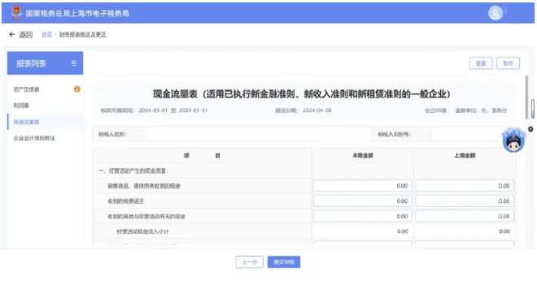Click the back arrow beside 返回
The width and height of the screenshot is (537, 298).
click(12, 35)
